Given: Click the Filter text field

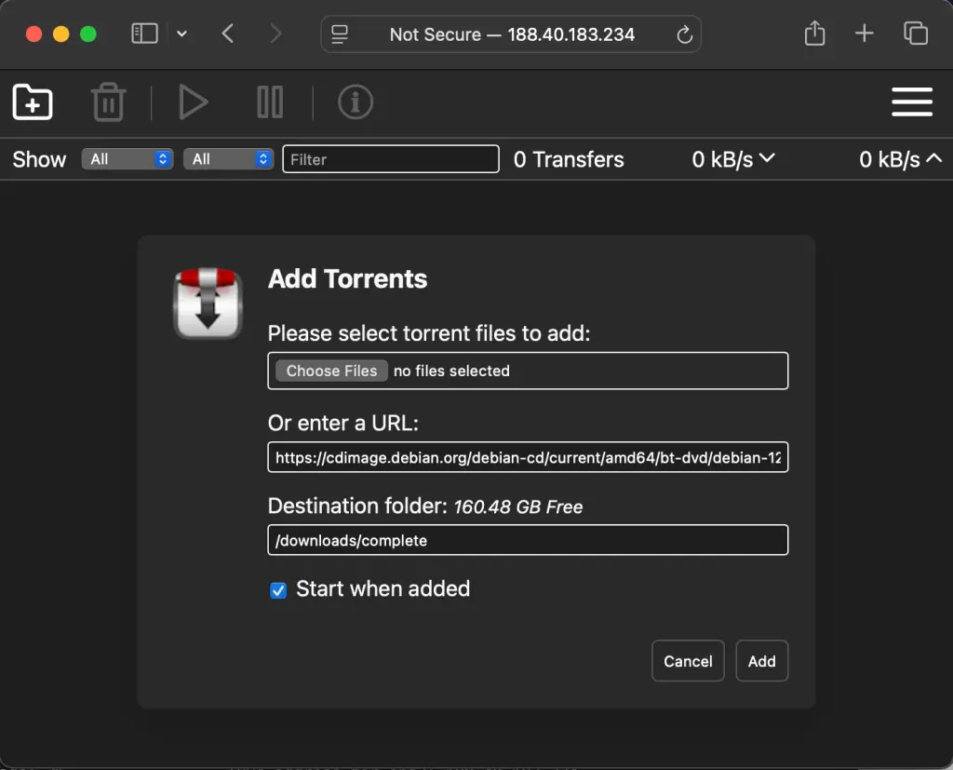Looking at the screenshot, I should click(390, 158).
